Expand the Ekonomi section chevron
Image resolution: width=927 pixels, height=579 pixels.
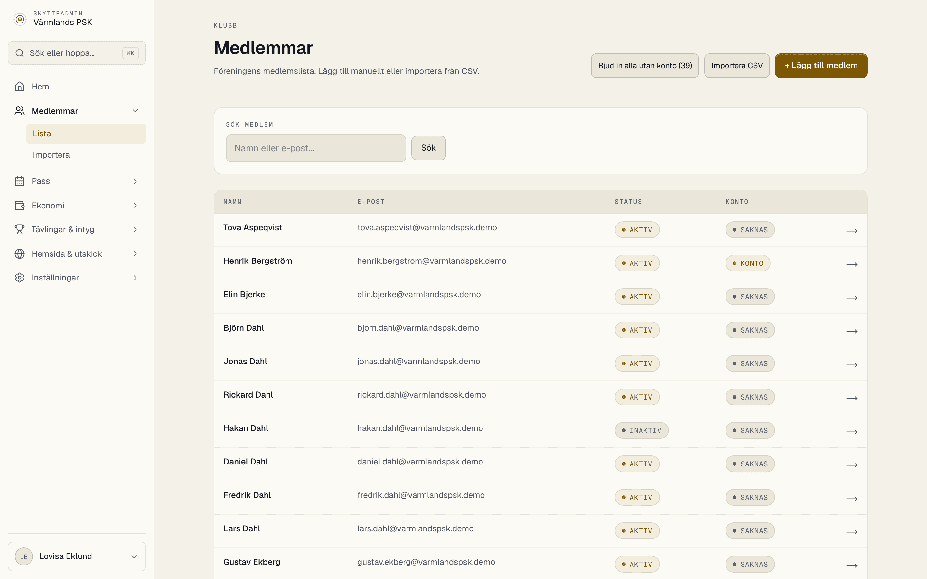click(x=135, y=205)
